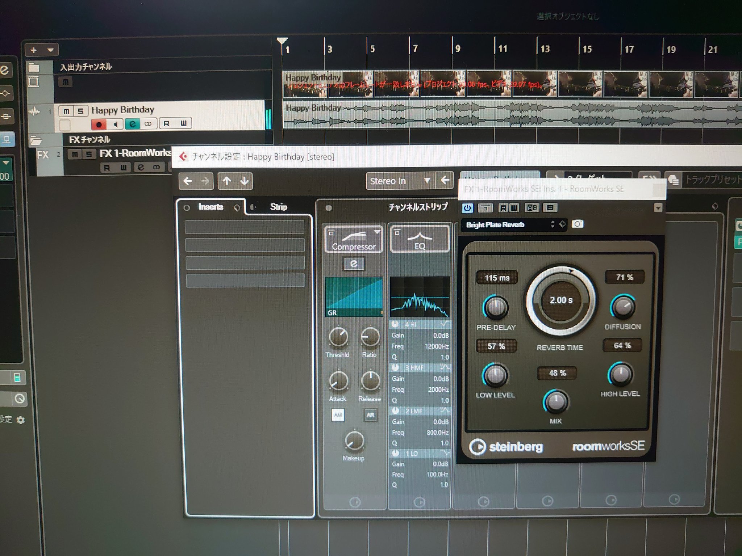This screenshot has height=556, width=742.
Task: Open the compressor editor 'e' button
Action: click(x=354, y=264)
